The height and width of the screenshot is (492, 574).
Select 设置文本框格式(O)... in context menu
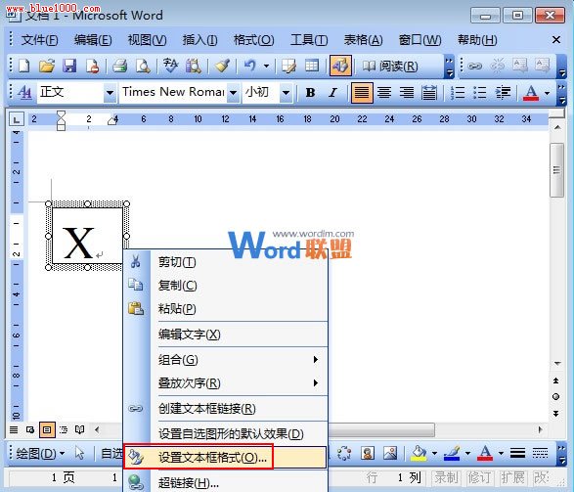point(226,457)
